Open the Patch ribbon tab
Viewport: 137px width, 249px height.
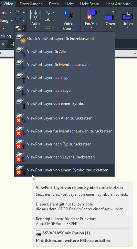[x=54, y=4]
